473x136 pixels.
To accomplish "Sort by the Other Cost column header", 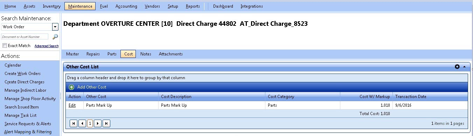I will (x=121, y=97).
